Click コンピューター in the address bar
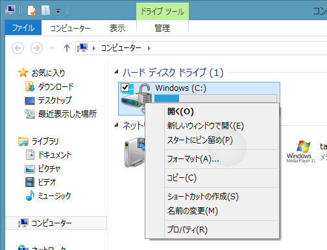Image resolution: width=327 pixels, height=250 pixels. click(121, 48)
